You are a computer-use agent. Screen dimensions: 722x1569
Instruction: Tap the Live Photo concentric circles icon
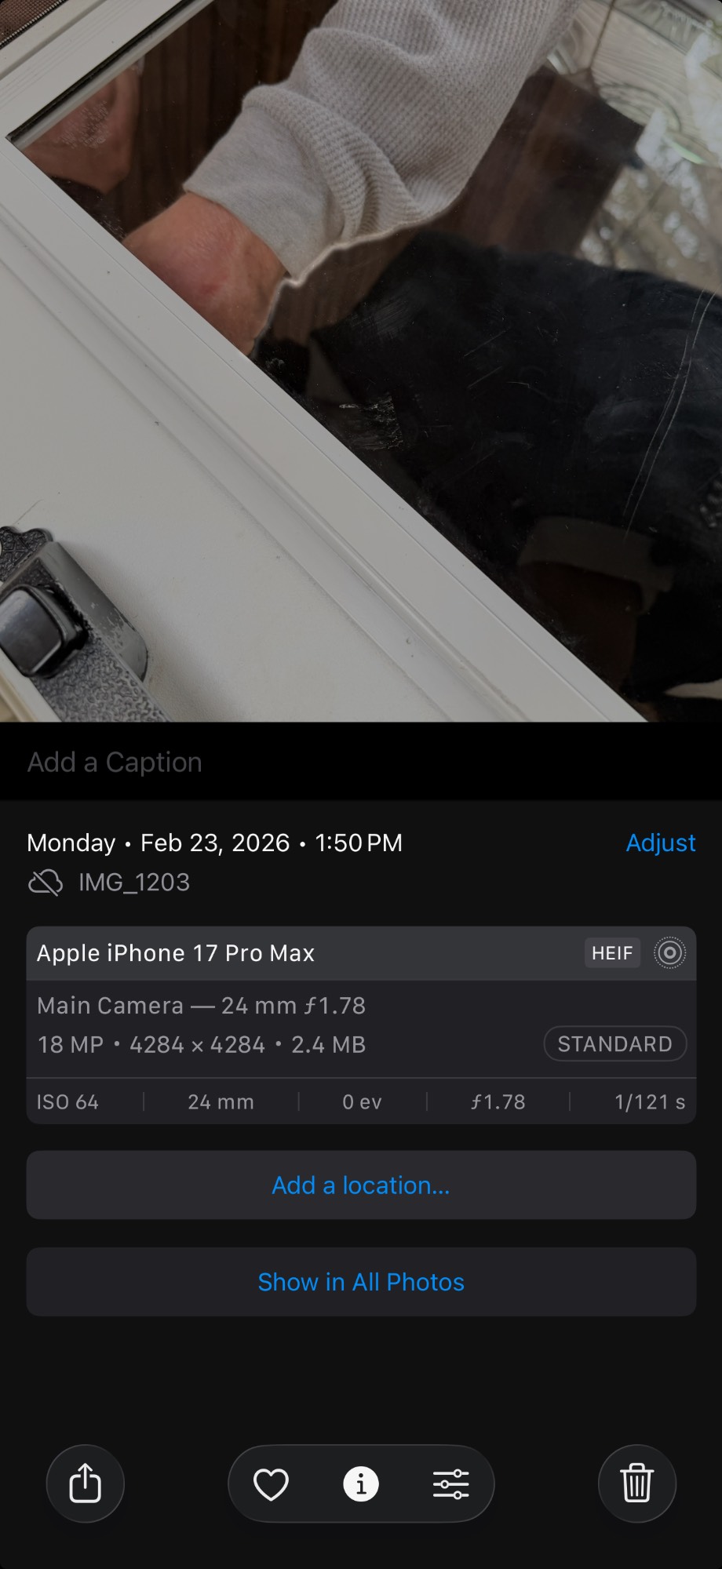tap(669, 953)
